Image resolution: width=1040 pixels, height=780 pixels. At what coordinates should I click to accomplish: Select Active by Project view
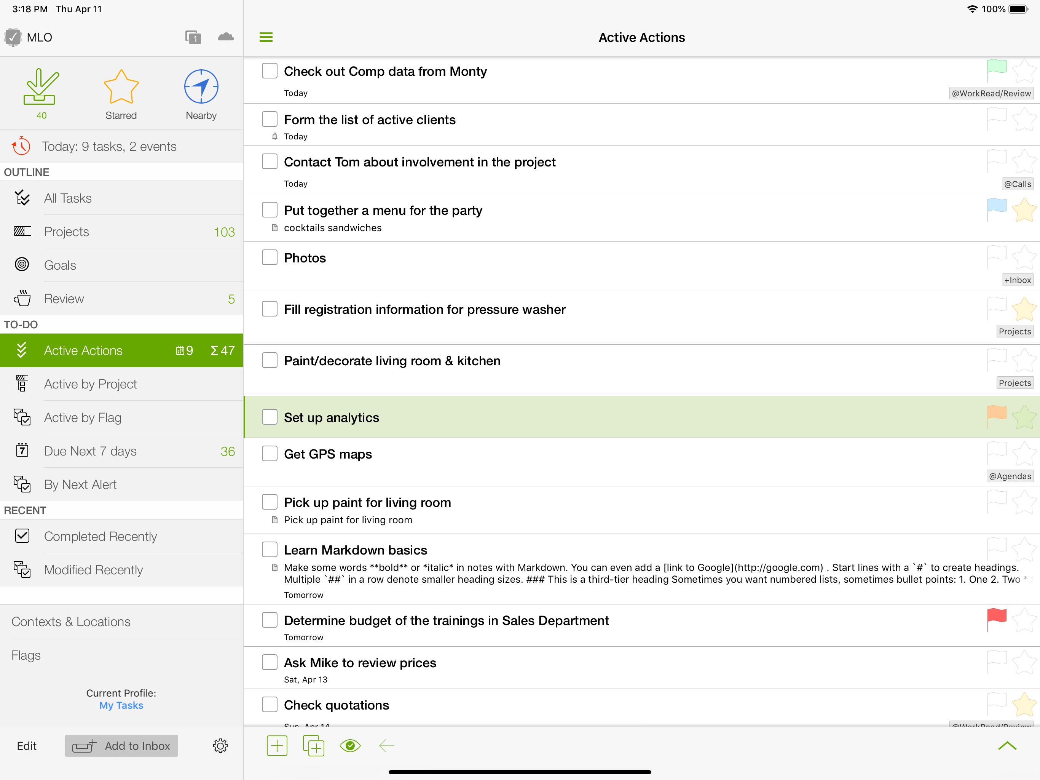coord(122,384)
